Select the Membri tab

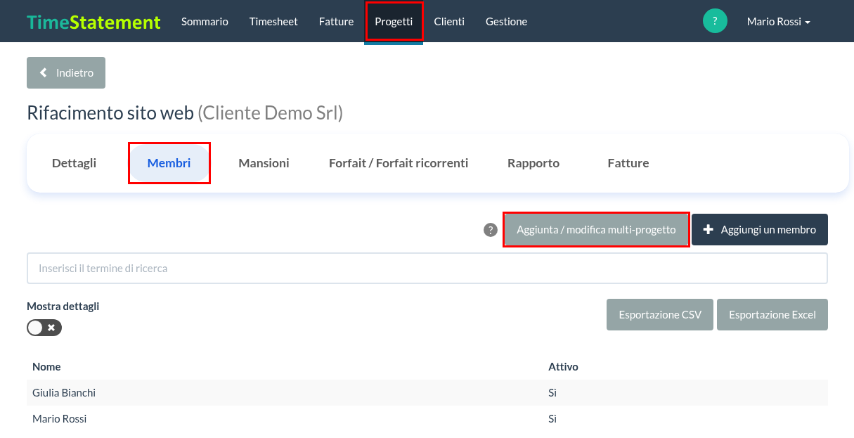click(169, 163)
